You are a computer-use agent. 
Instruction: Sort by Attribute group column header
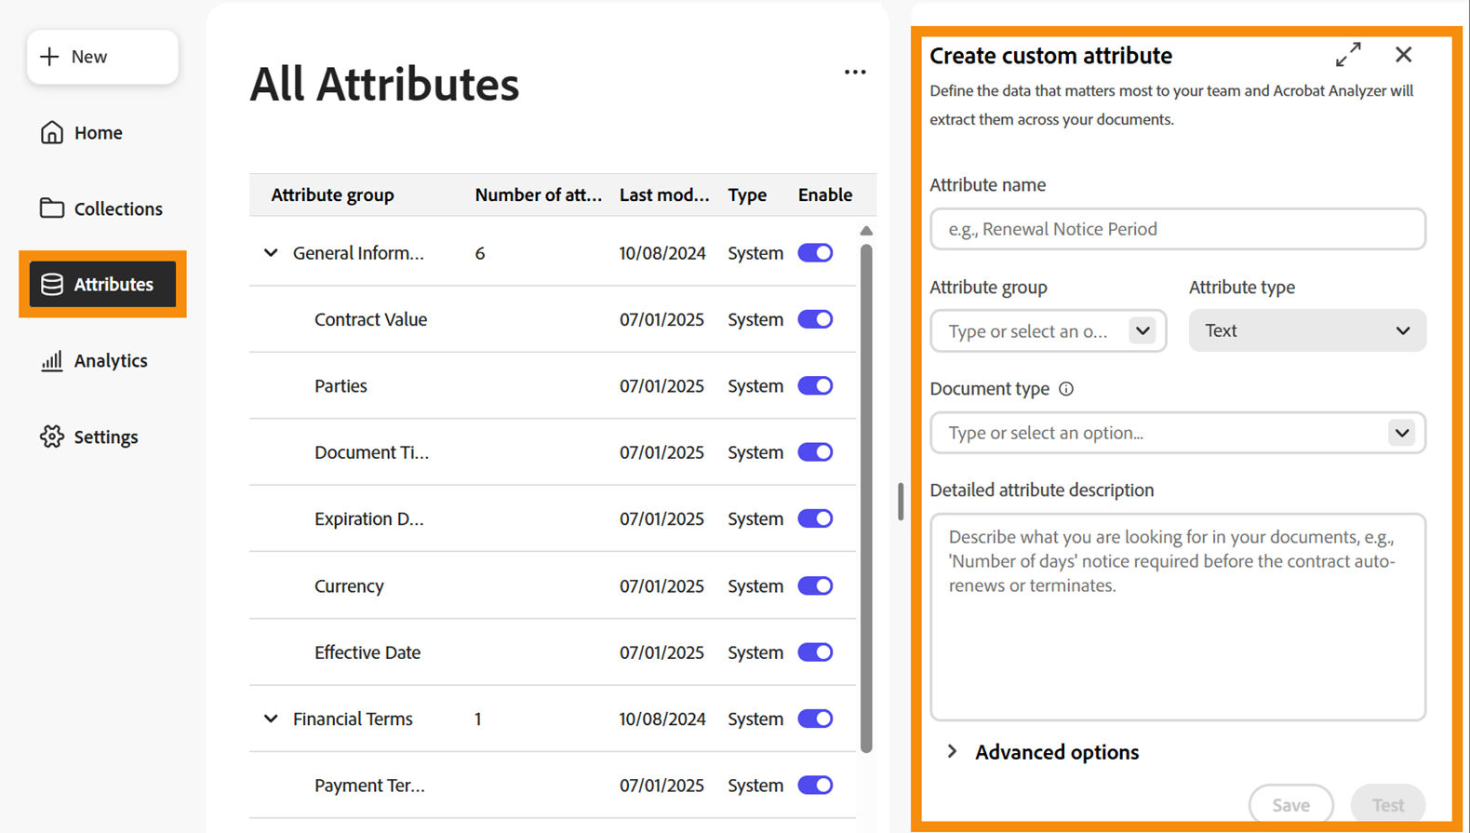point(332,195)
